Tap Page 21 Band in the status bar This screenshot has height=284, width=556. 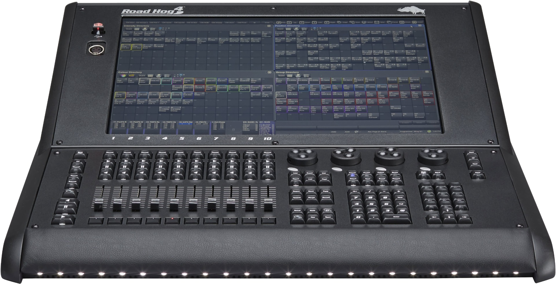pos(379,132)
